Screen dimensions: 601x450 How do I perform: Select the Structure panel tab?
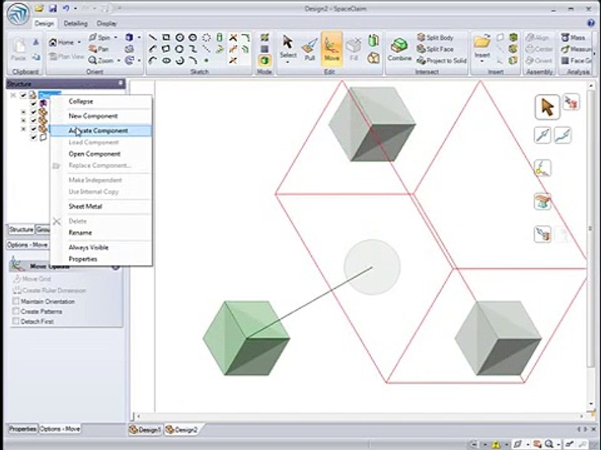tap(21, 229)
